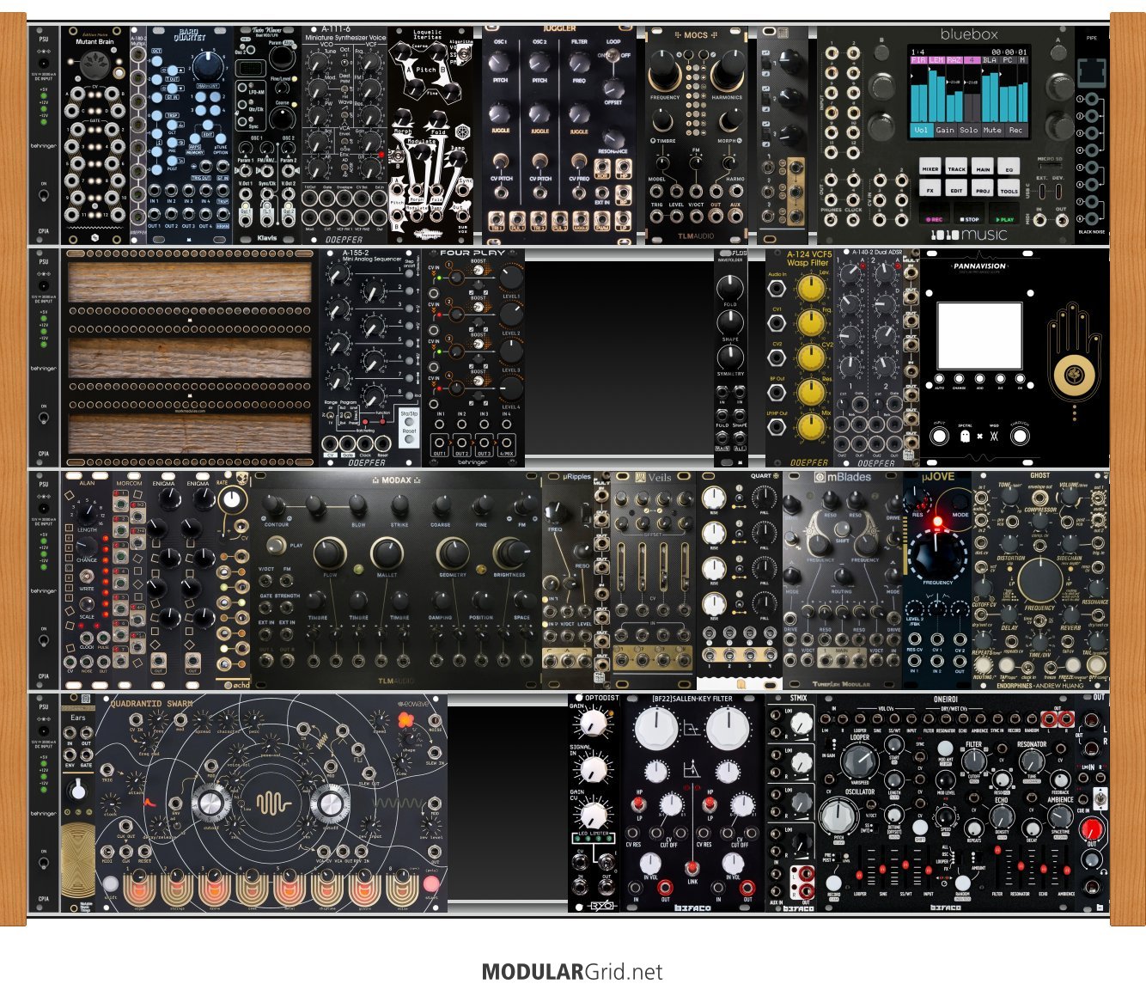This screenshot has height=990, width=1146.
Task: Flip the top row PSU power switch
Action: (x=43, y=194)
